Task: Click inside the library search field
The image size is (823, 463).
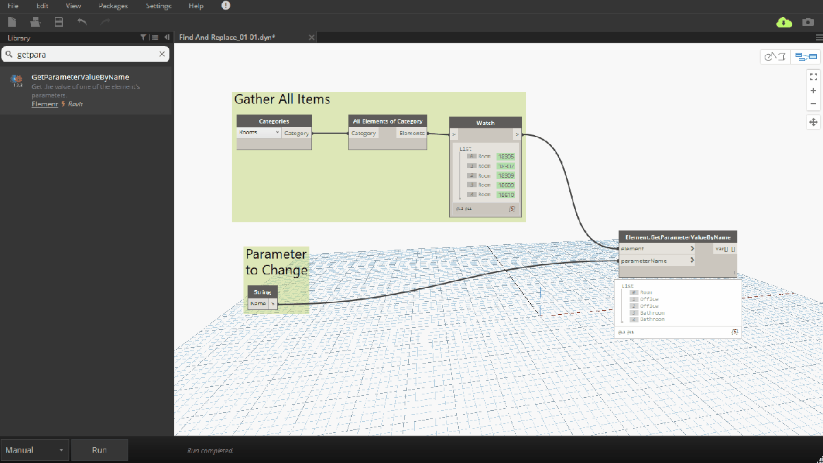Action: coord(82,54)
